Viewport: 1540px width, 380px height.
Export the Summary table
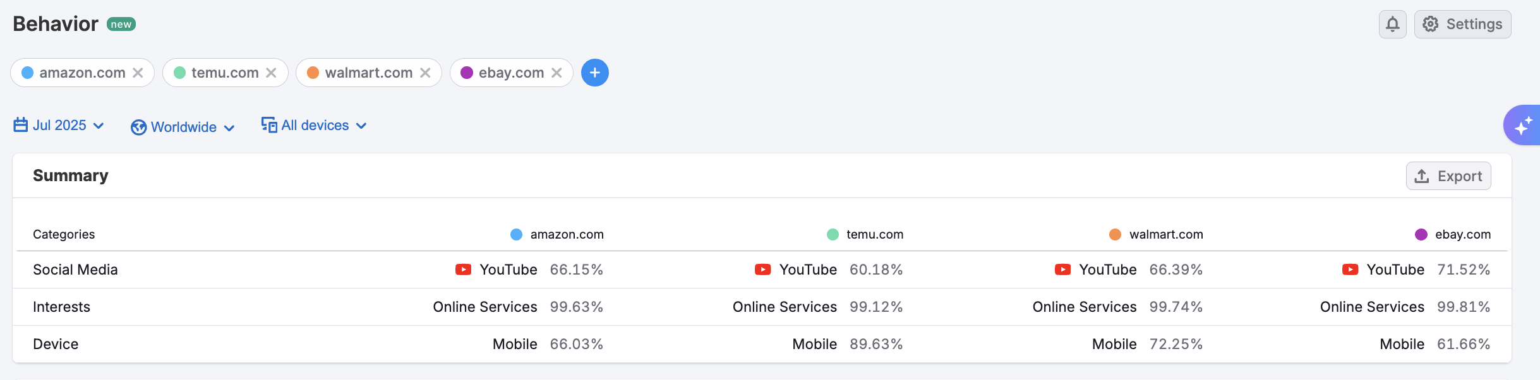click(1448, 176)
